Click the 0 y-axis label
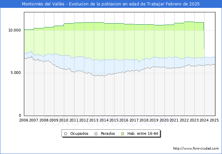The image size is (222, 154). point(20,115)
